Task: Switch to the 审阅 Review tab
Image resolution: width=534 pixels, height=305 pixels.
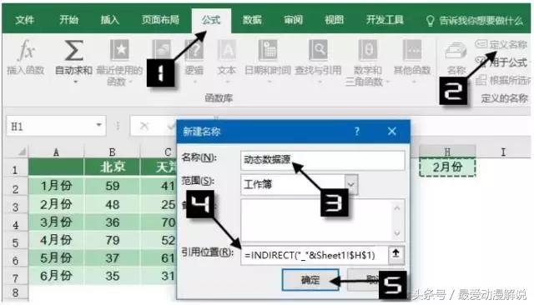Action: coord(293,20)
